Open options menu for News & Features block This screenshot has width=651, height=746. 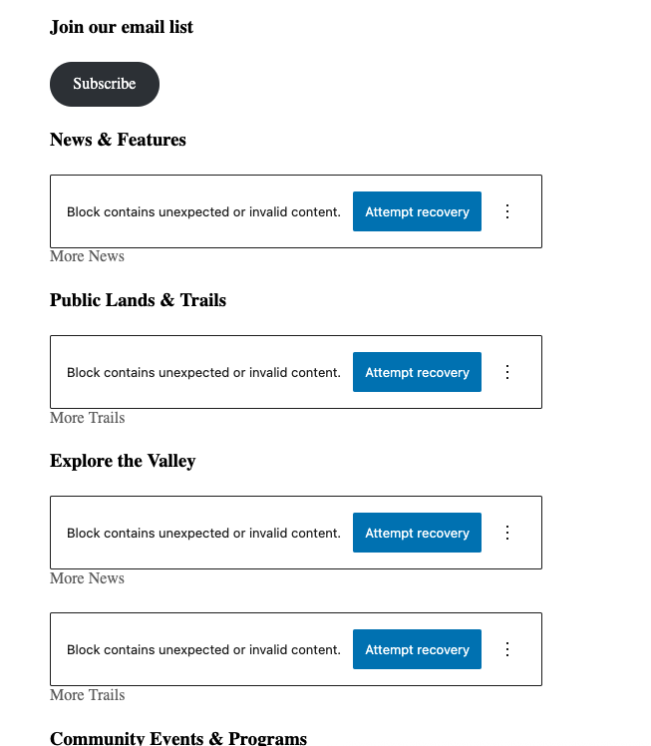click(507, 211)
